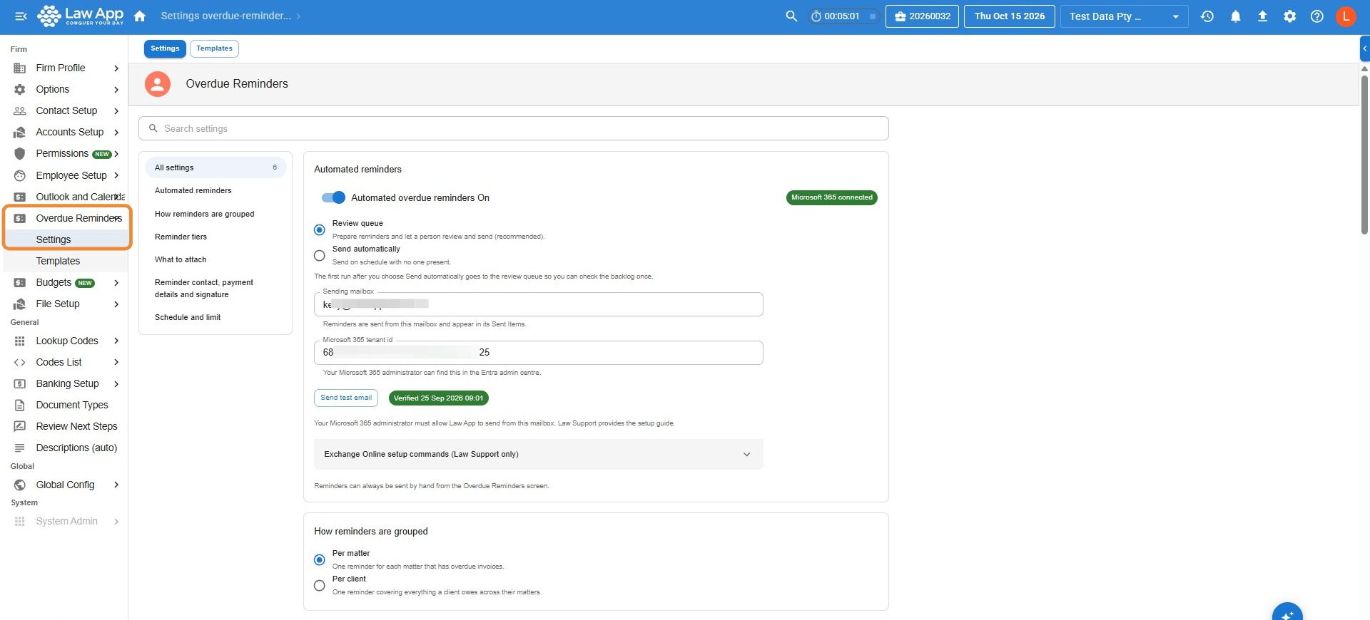The height and width of the screenshot is (620, 1370).
Task: Select the Review queue radio option
Action: (320, 229)
